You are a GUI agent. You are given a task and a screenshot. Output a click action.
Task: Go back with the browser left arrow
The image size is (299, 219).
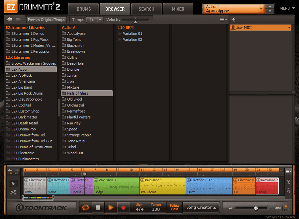[9, 19]
